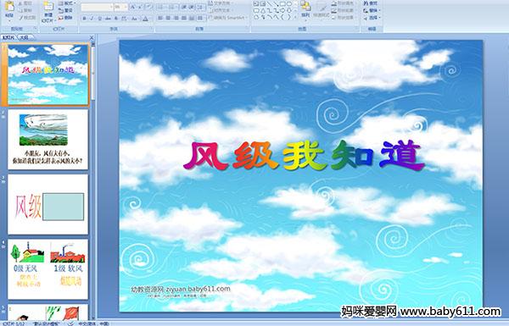Select the Rectangle shape in gallery
Screen dimensions: 509x326
[283, 4]
